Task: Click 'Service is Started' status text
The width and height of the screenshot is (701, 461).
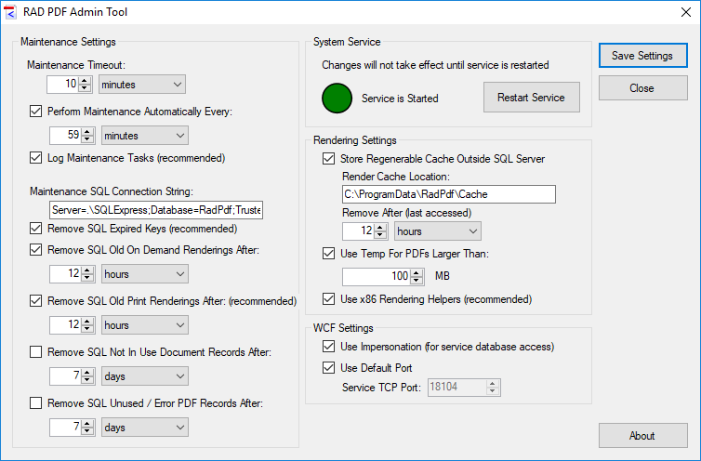Action: click(x=400, y=99)
